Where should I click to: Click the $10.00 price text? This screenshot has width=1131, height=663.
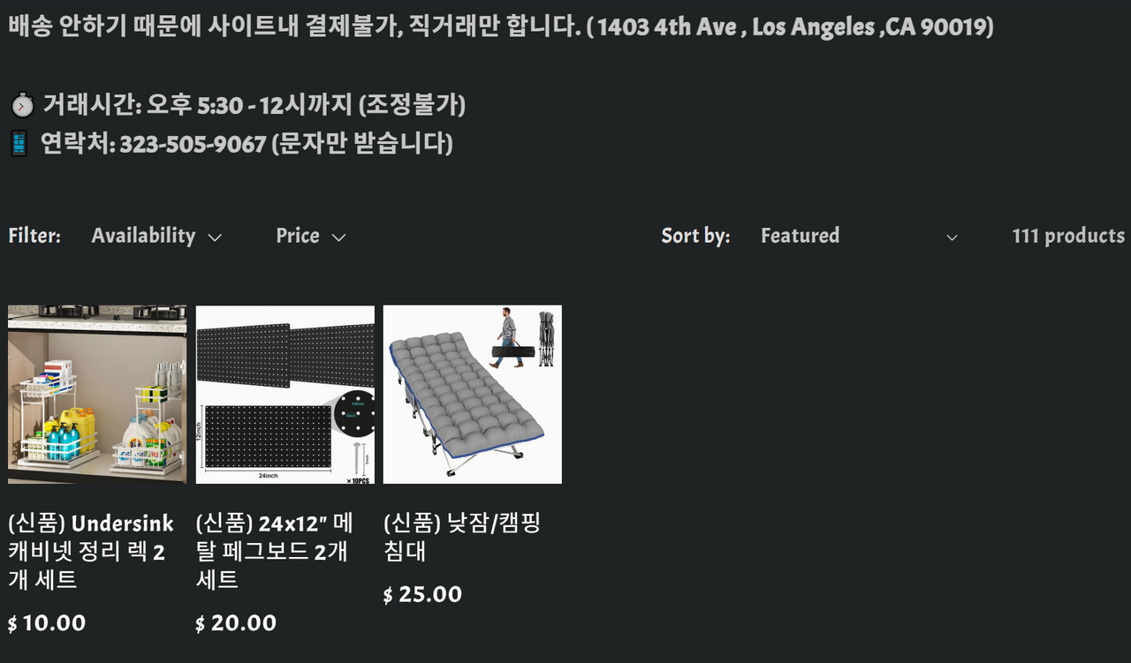[48, 623]
